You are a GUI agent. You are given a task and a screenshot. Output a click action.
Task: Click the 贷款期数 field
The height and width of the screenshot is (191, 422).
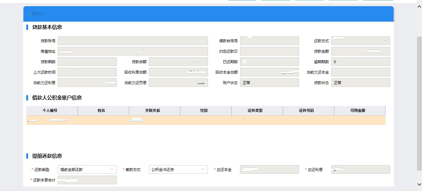click(x=87, y=62)
